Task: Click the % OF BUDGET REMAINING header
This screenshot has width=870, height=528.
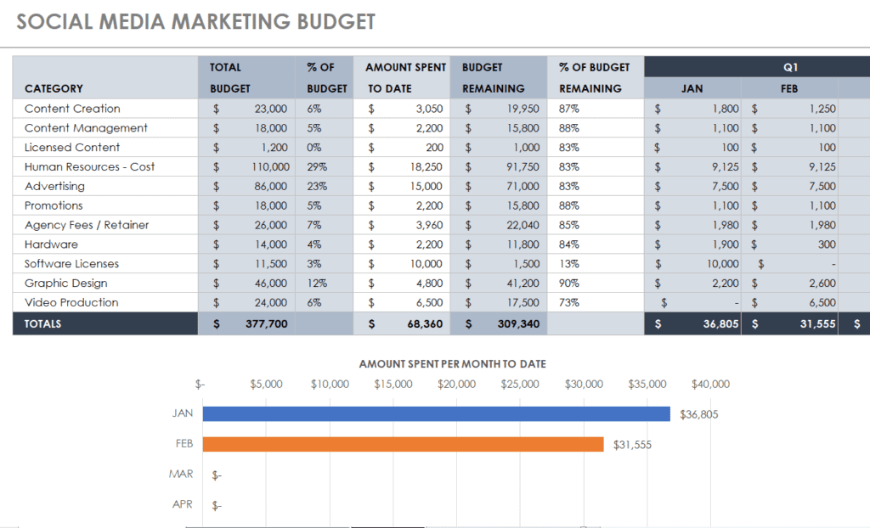Action: (596, 77)
